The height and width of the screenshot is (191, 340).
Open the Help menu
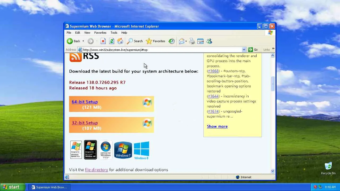click(124, 33)
